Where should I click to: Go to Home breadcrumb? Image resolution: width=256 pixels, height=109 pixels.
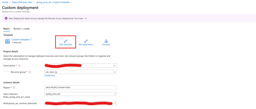(5, 2)
